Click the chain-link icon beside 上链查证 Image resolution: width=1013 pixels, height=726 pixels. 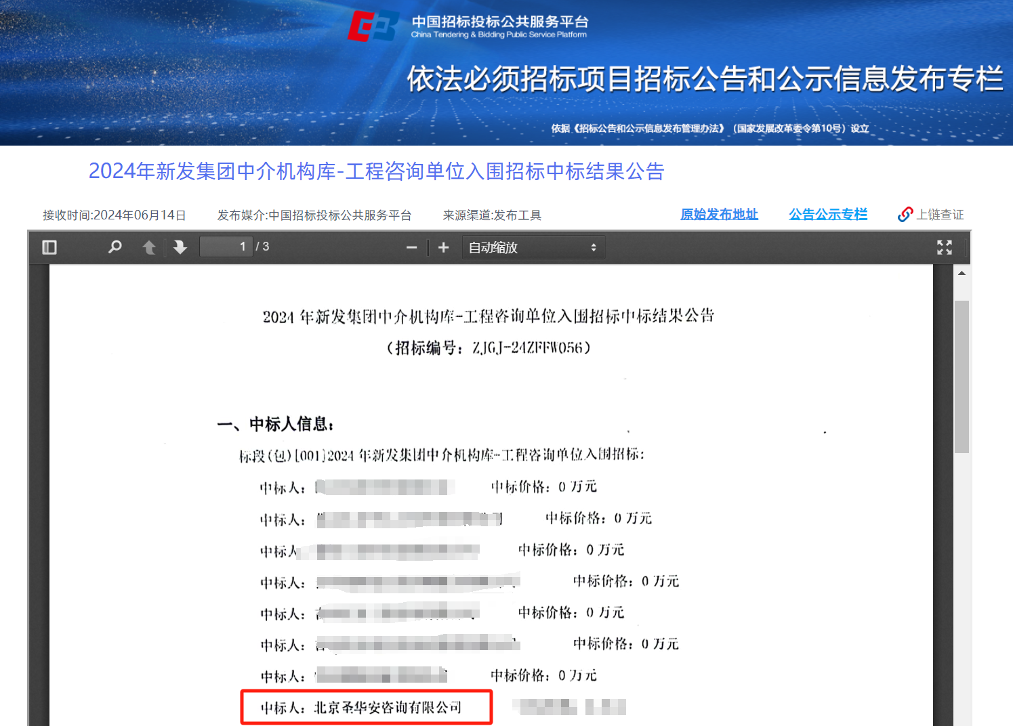coord(905,215)
